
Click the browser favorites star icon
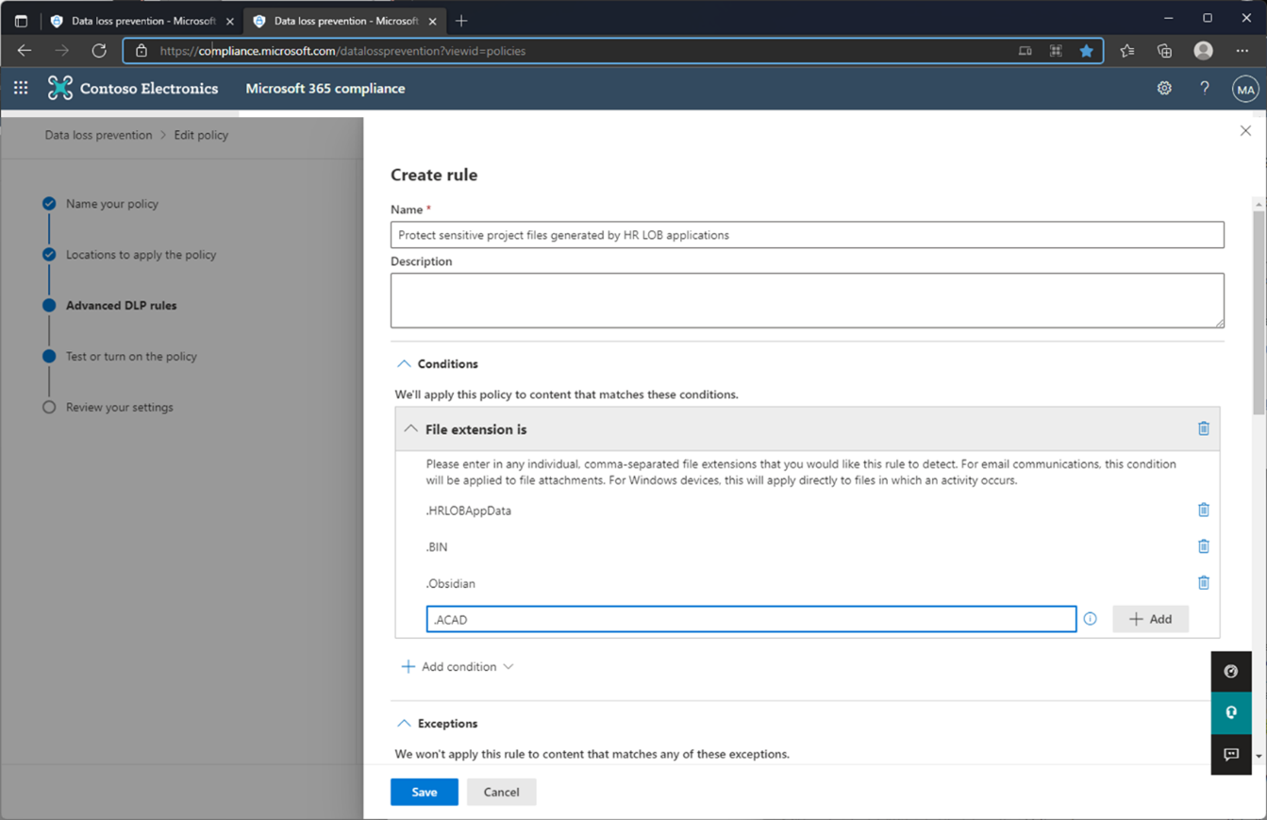coord(1086,51)
